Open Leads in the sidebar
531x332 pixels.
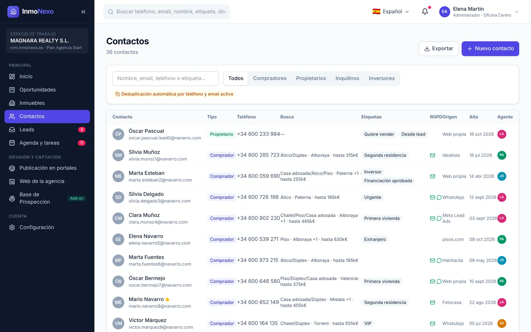(x=47, y=129)
